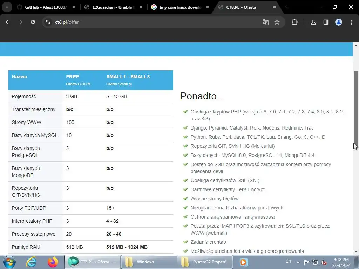Click the Darmowe certyfikaty Let's Encrypt item
The height and width of the screenshot is (269, 359).
click(x=227, y=189)
